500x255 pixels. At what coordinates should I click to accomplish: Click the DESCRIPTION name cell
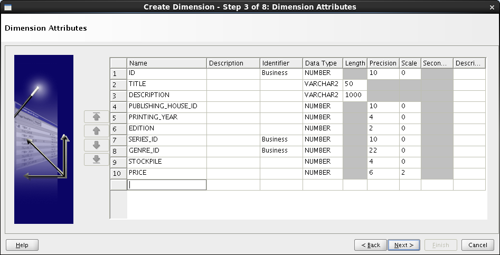(167, 96)
